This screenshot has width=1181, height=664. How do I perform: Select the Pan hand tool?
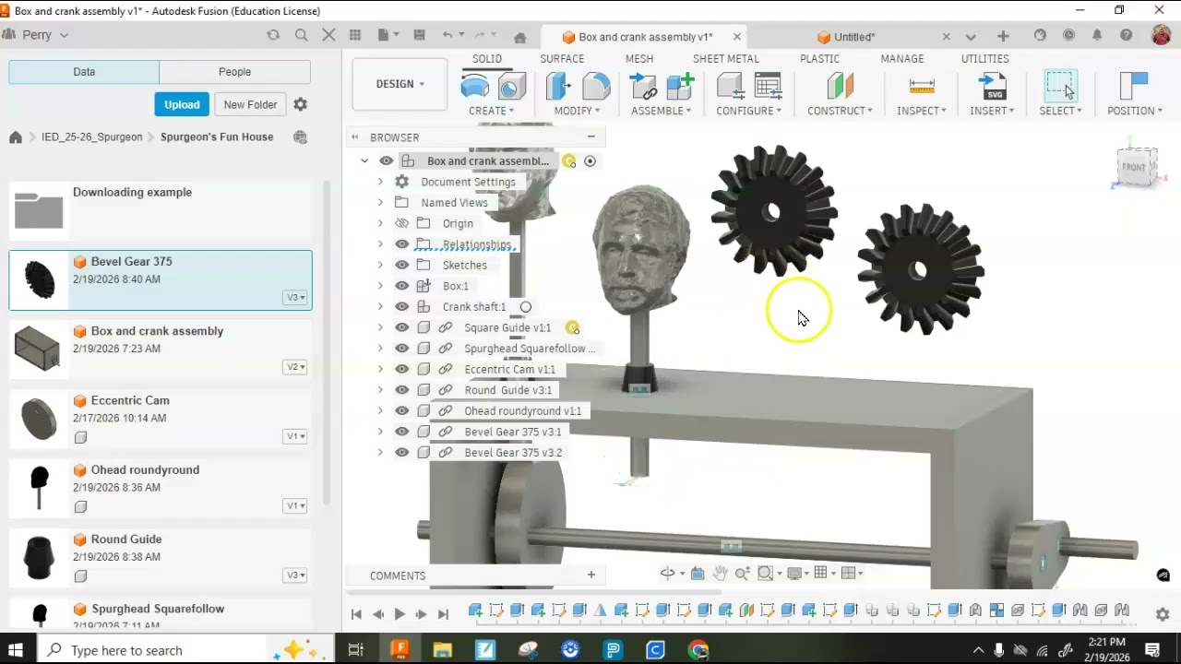pyautogui.click(x=720, y=573)
